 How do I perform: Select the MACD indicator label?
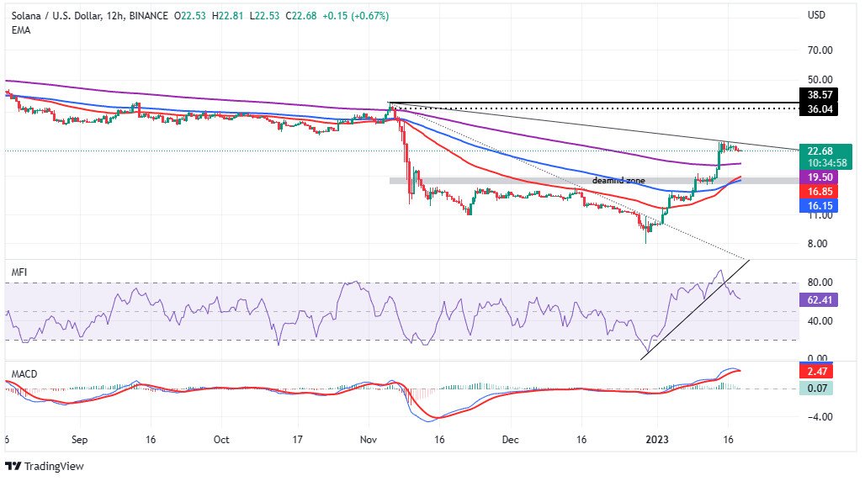(x=24, y=374)
